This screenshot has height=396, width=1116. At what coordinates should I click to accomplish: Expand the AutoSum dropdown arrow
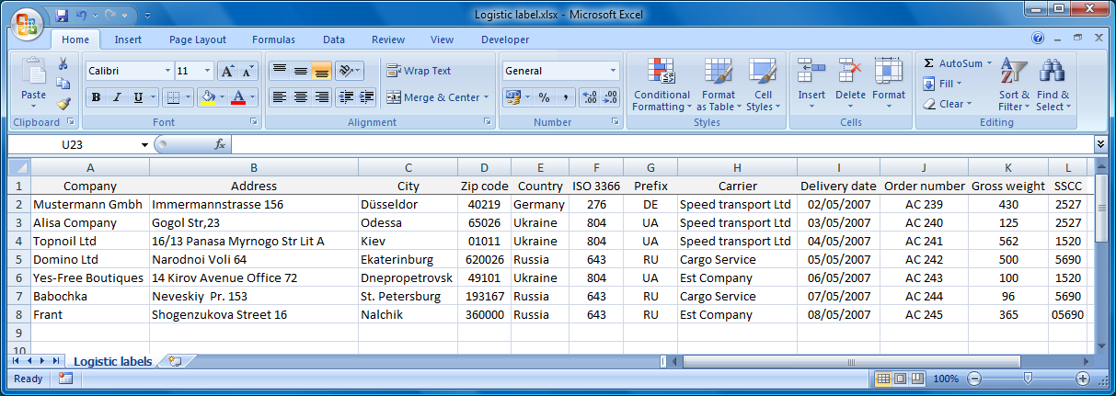point(989,63)
